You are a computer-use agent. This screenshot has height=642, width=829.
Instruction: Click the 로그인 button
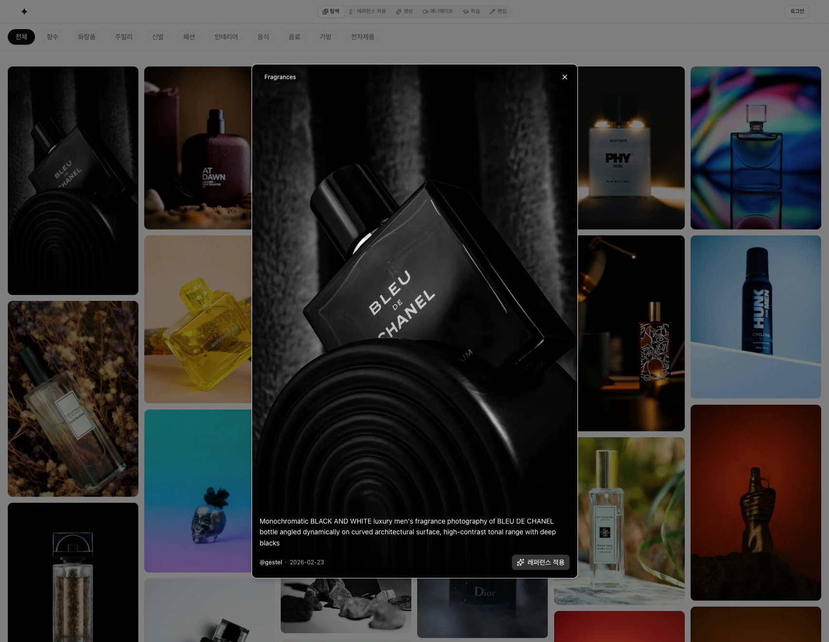797,12
